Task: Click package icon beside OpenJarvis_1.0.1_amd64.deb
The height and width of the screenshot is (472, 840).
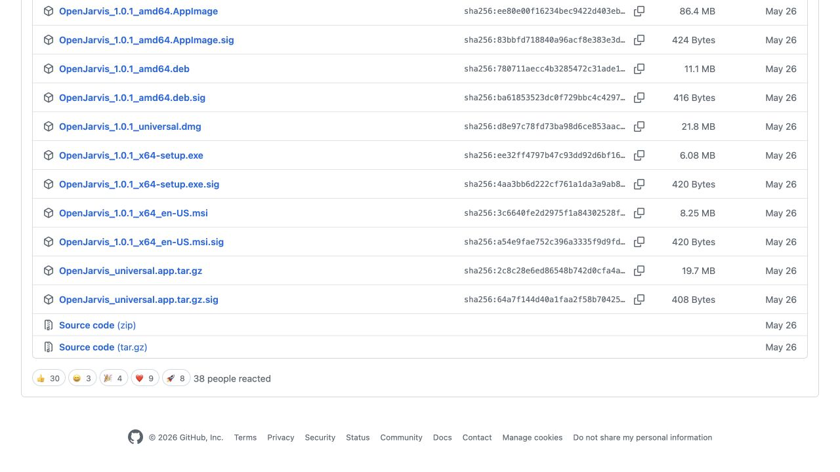Action: tap(49, 69)
